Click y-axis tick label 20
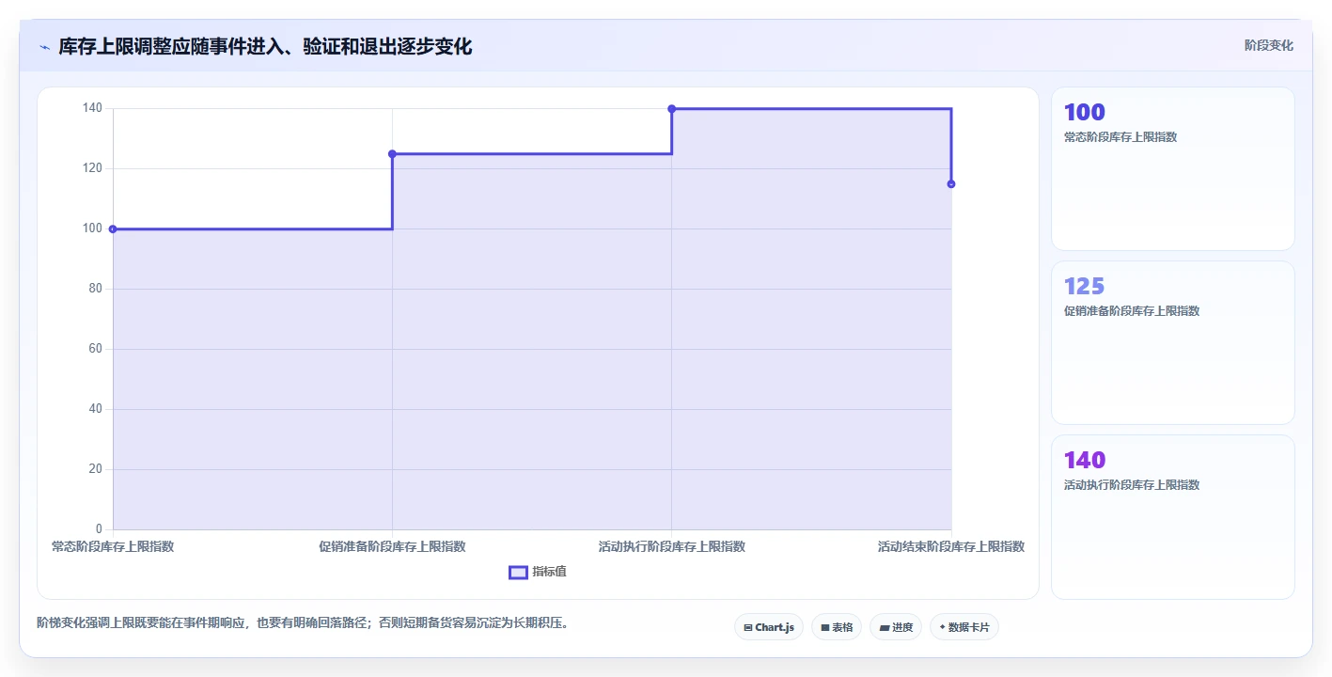The height and width of the screenshot is (677, 1332). 95,469
